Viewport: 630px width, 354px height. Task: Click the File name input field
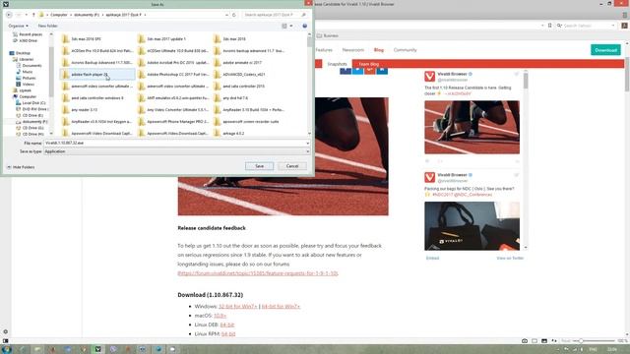[174, 143]
